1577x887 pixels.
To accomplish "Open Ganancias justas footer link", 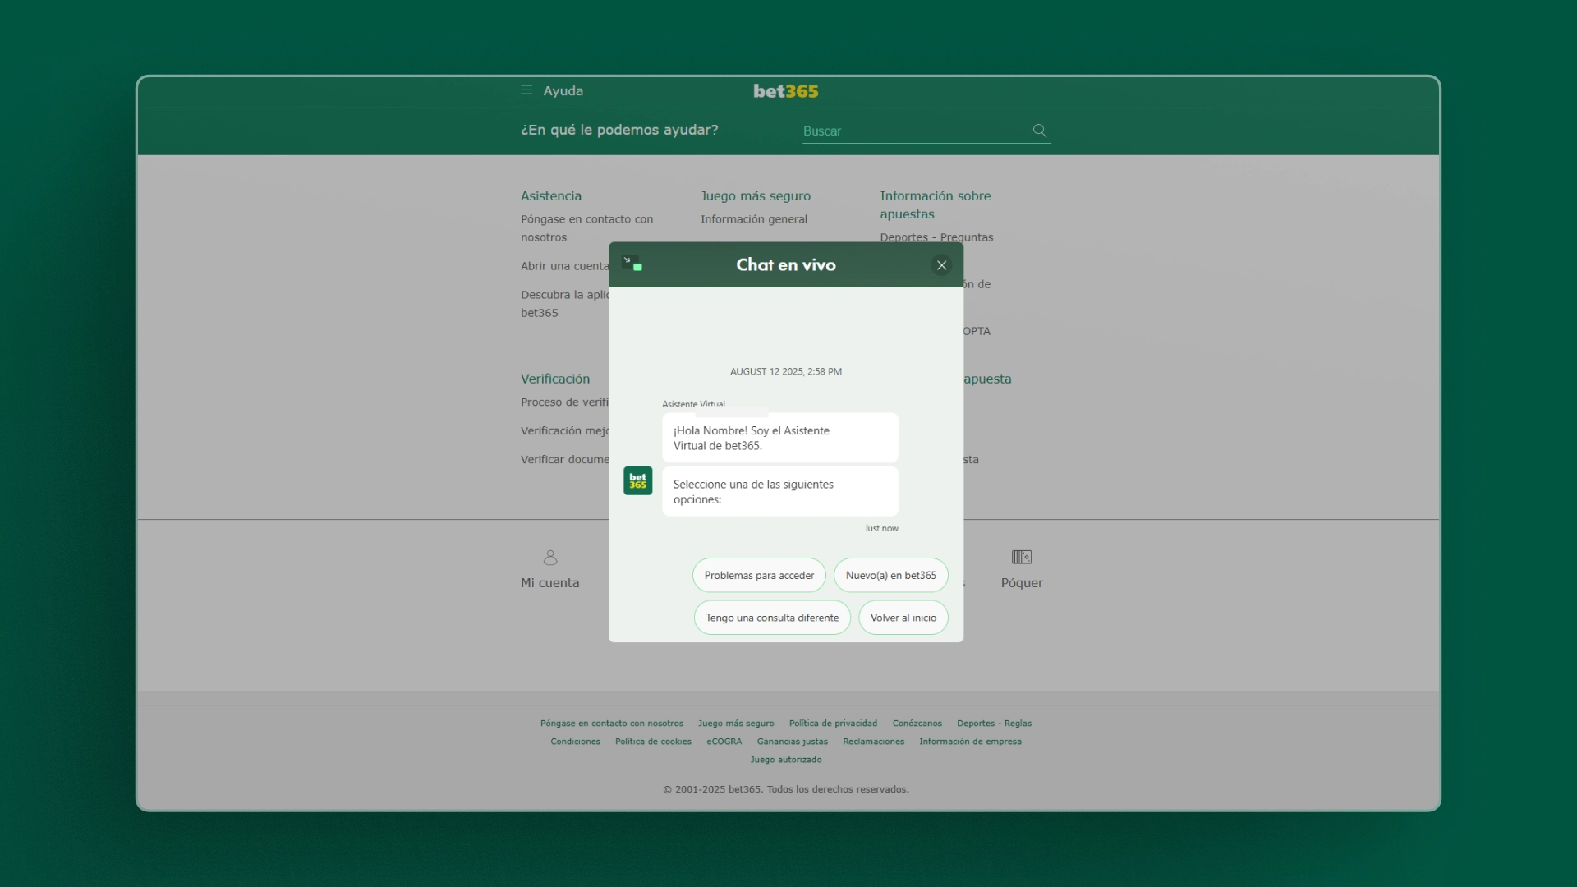I will click(793, 742).
